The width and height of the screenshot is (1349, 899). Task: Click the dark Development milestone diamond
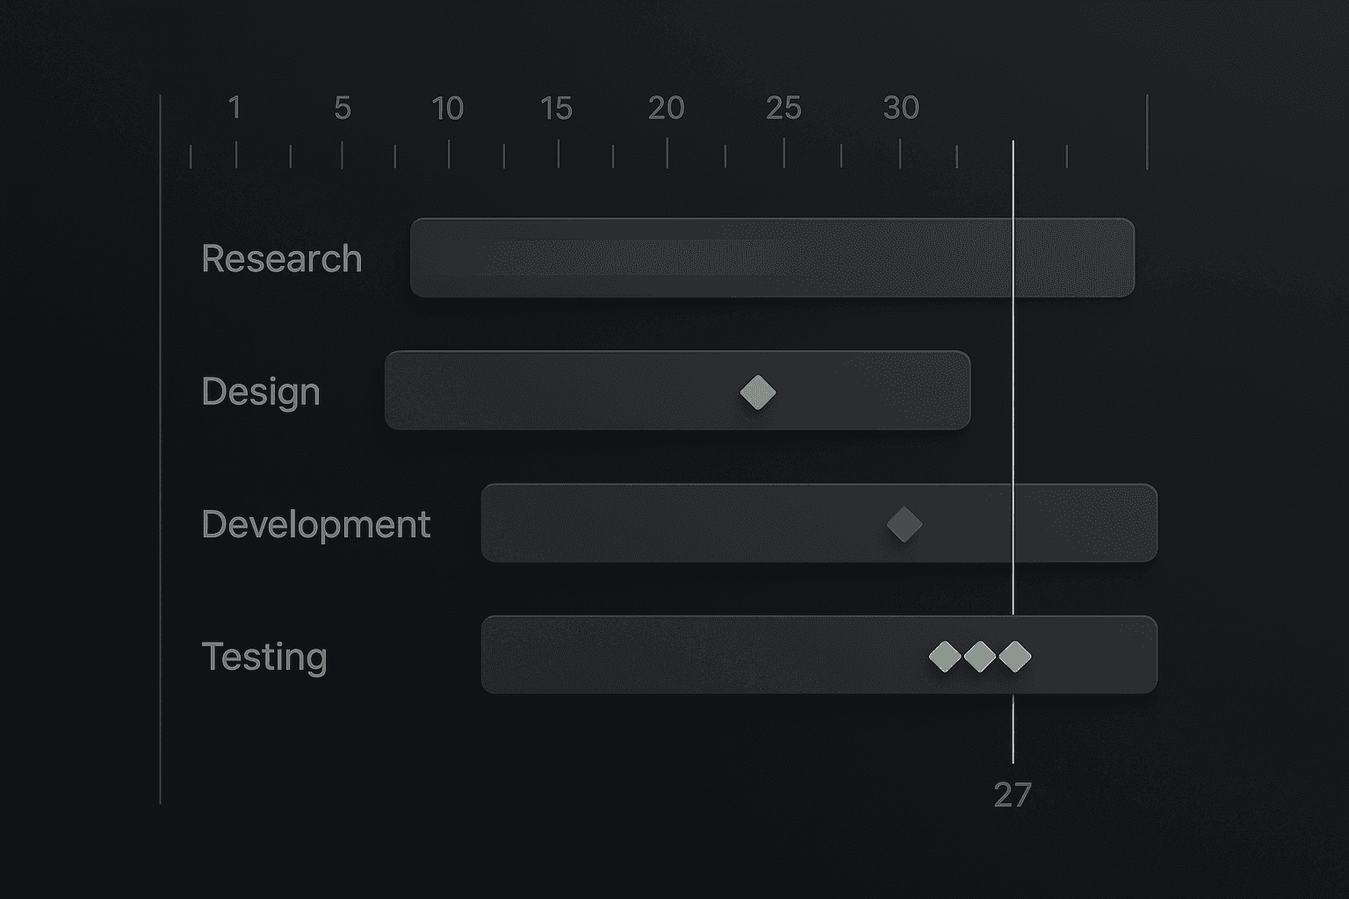click(904, 525)
